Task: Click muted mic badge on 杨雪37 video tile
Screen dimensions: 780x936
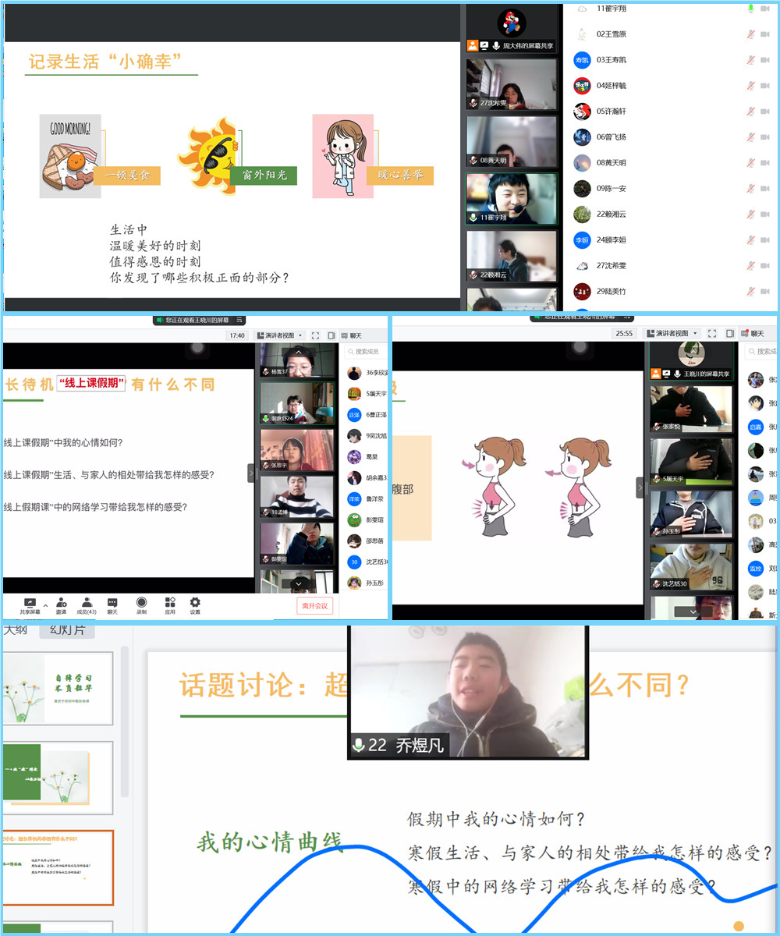Action: 266,371
